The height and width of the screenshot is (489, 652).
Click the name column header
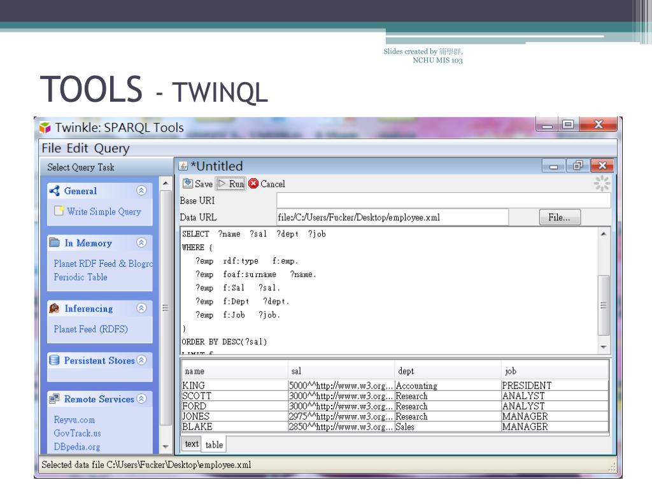click(x=234, y=371)
